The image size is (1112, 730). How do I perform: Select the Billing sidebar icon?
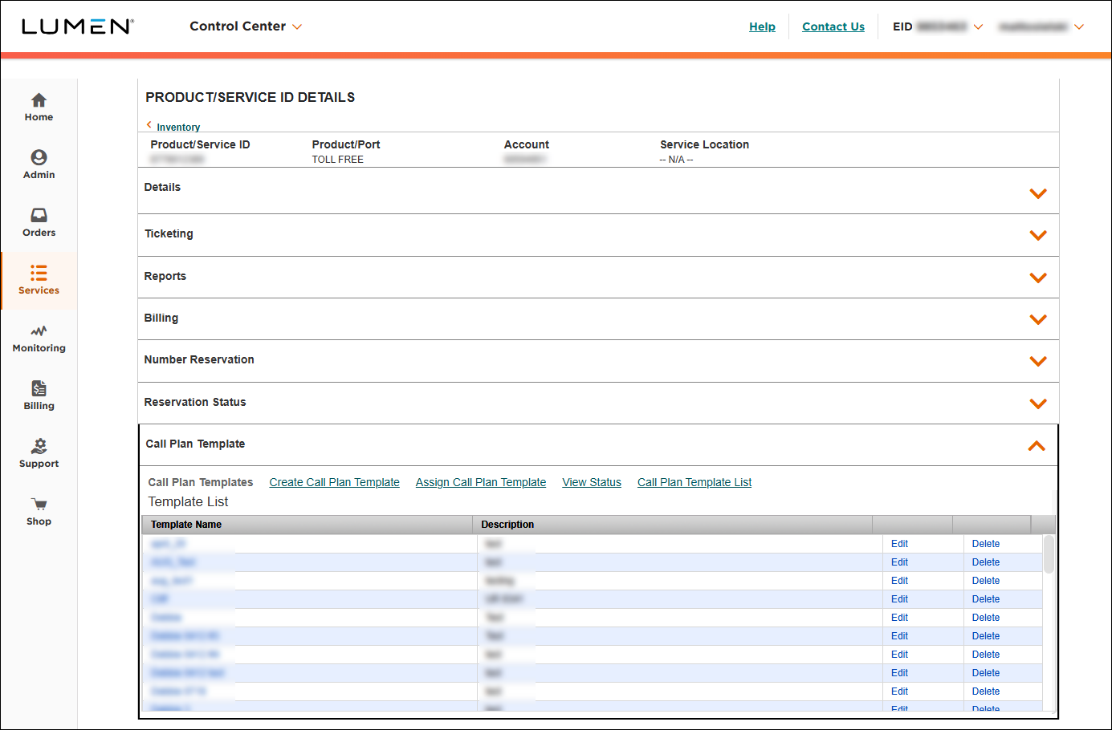click(39, 395)
